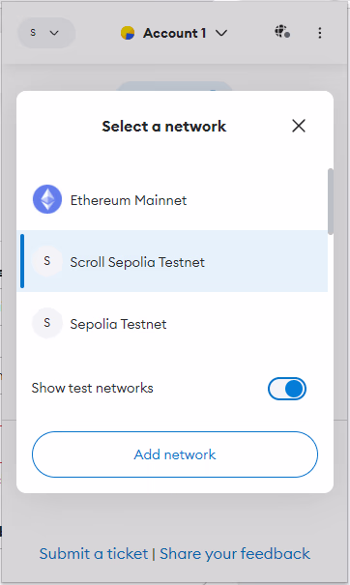Open the connected sites globe icon
The width and height of the screenshot is (350, 585).
point(282,32)
